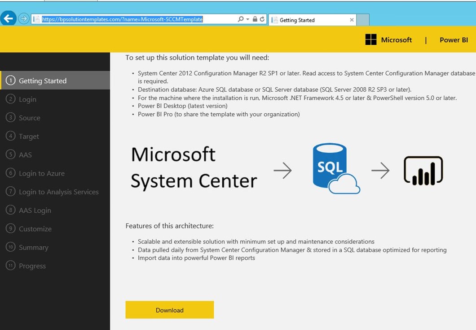
Task: Click the browser Forward arrow button
Action: click(24, 19)
